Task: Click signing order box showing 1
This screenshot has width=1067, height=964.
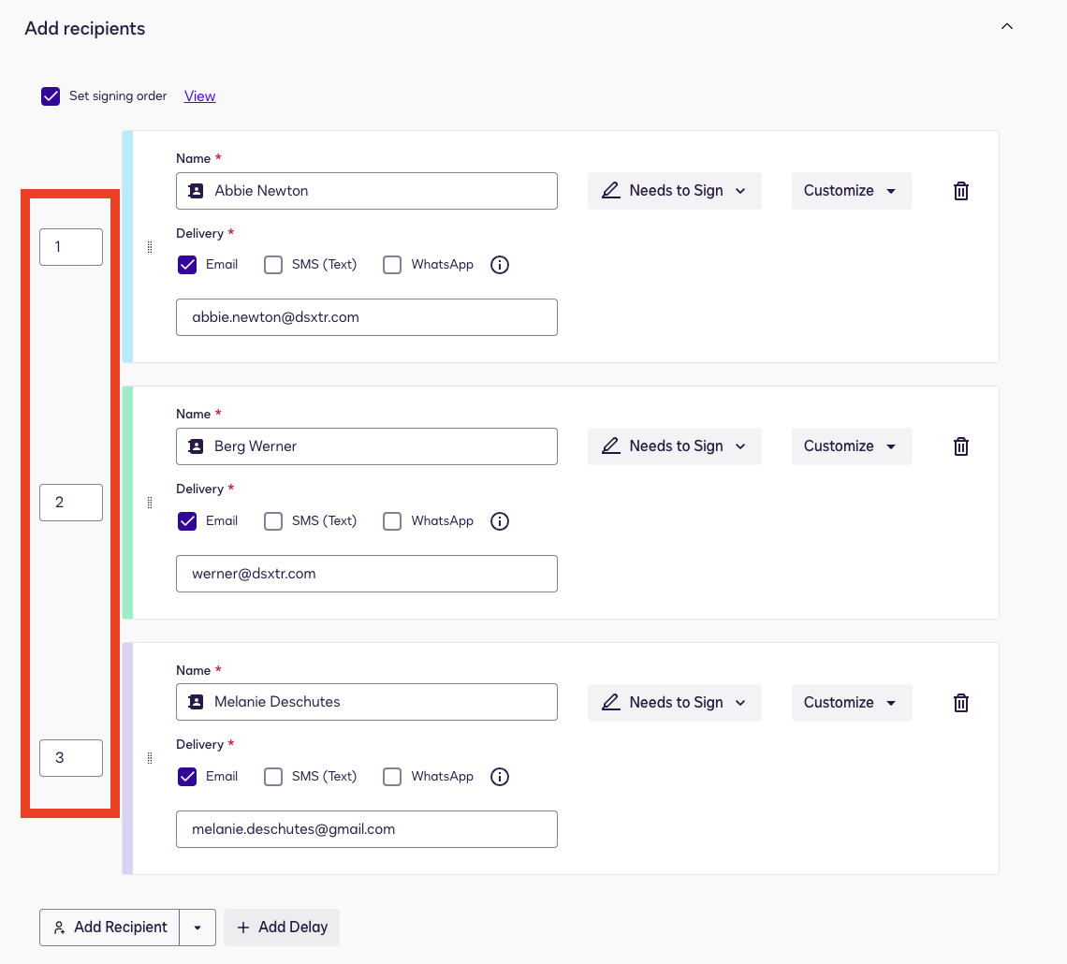Action: [x=71, y=247]
